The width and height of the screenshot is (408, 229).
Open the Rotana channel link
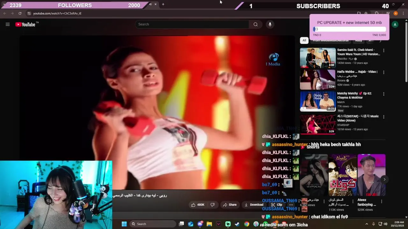pyautogui.click(x=341, y=81)
